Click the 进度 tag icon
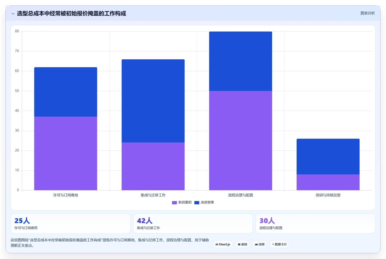 [256, 245]
